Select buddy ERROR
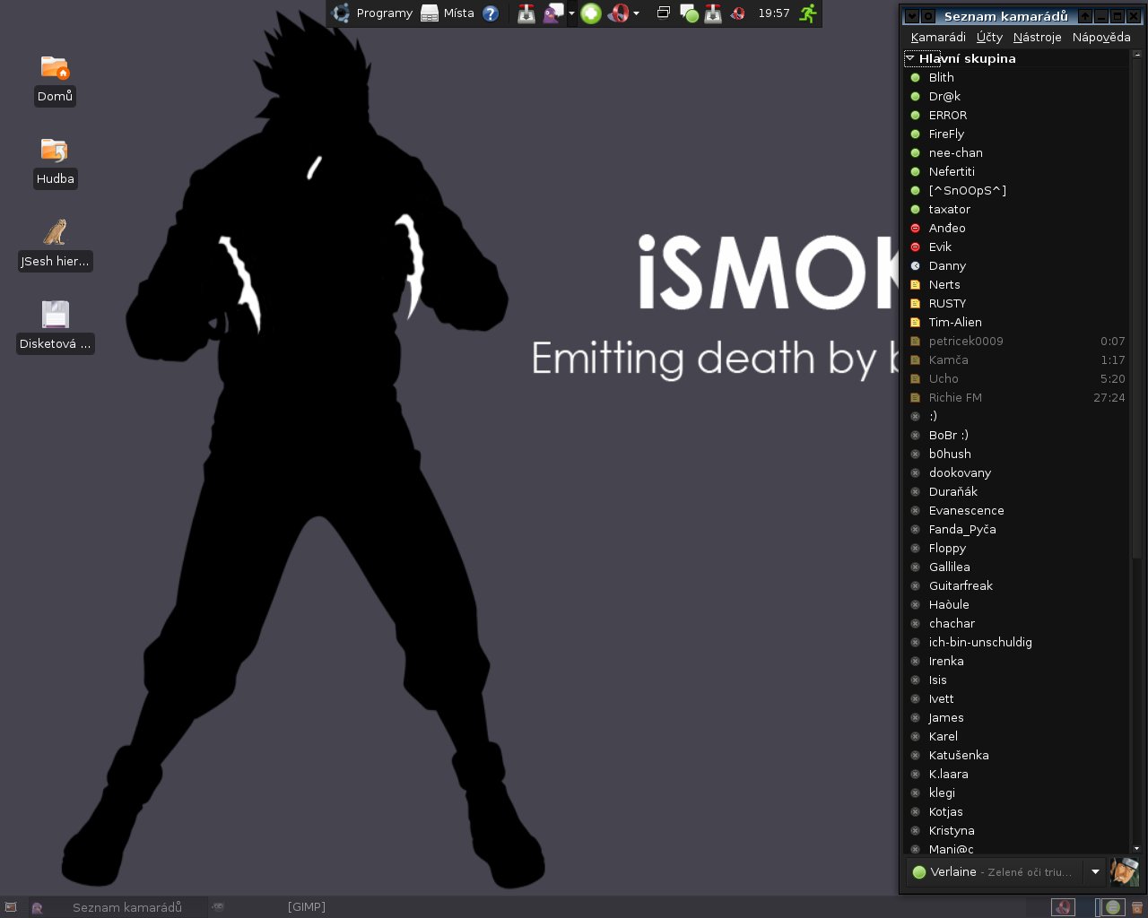Screen dimensions: 1148x918 pyautogui.click(x=1017, y=115)
